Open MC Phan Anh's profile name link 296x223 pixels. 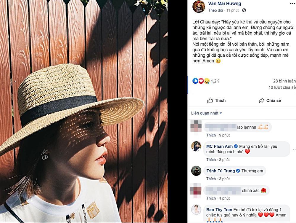(220, 146)
